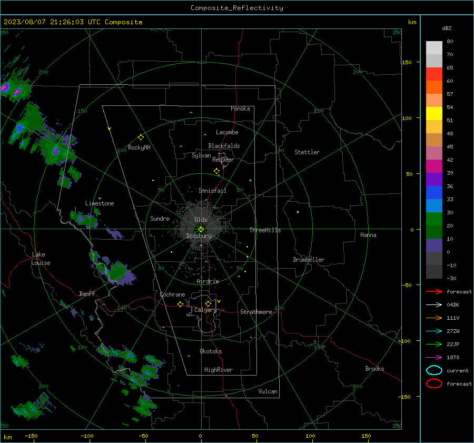Click the red forecast arrow in legend
This screenshot has width=474, height=443.
click(434, 291)
